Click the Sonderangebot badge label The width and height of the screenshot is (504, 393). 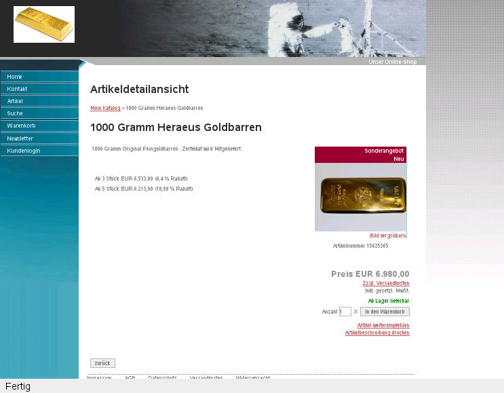click(x=384, y=151)
